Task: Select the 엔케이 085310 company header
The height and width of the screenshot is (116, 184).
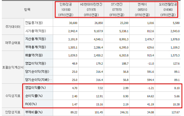Action: point(142,9)
